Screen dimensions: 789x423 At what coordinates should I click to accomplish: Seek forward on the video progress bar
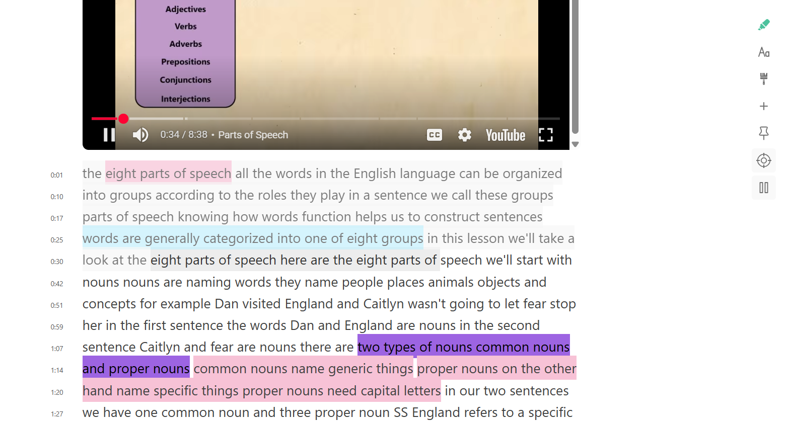(x=352, y=118)
